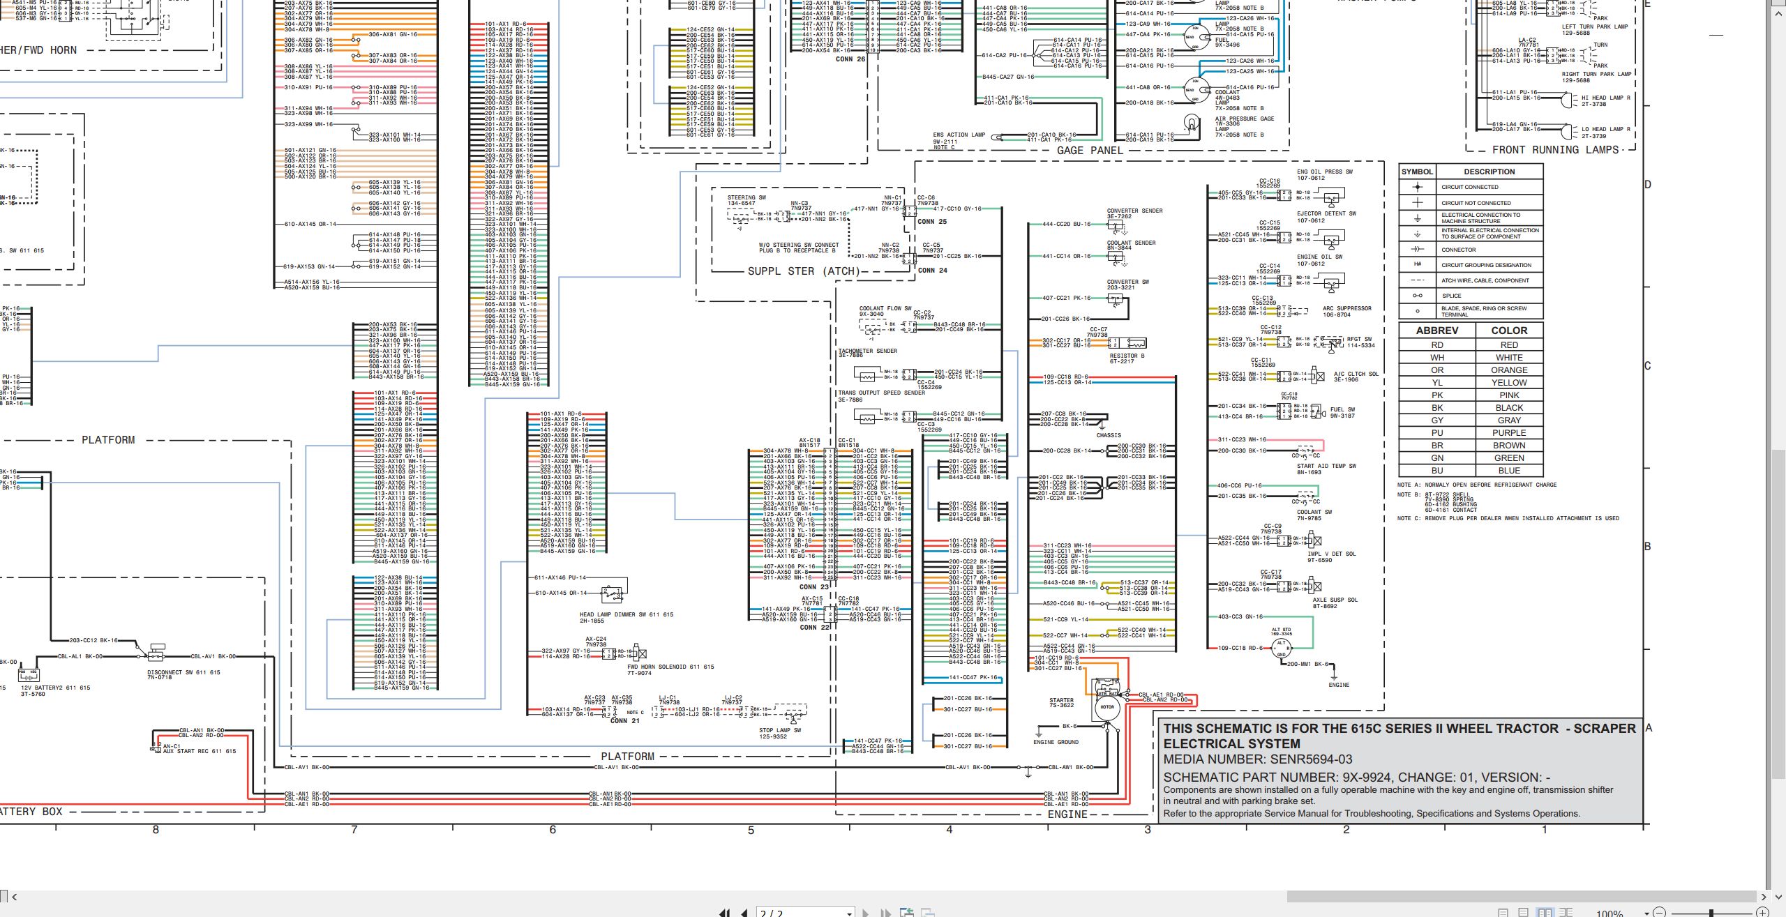The width and height of the screenshot is (1786, 917).
Task: Click the "SUPPL STER (ATCH)" label
Action: (804, 271)
